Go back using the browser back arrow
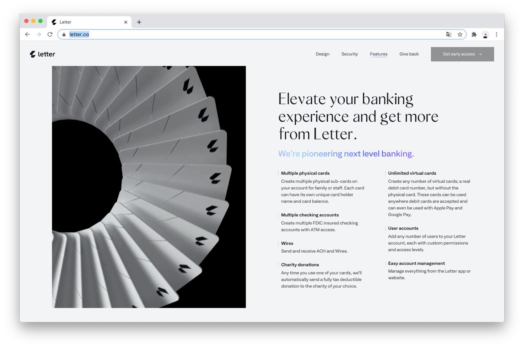Screen dimensions: 524x348 [x=27, y=34]
